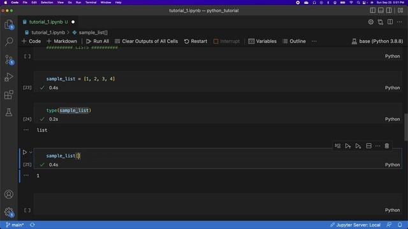Toggle primary sidebar layout icon

tap(372, 10)
